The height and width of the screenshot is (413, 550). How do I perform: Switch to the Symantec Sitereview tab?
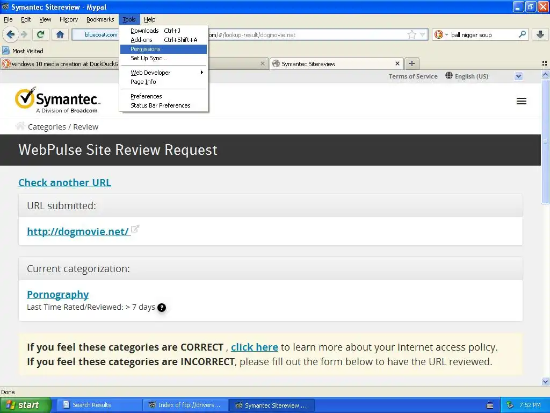coord(336,63)
